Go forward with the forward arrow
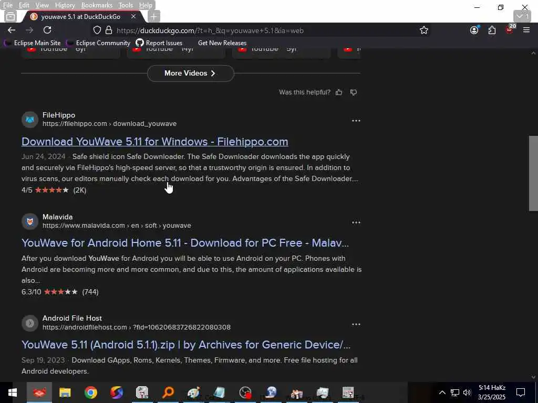 (29, 30)
